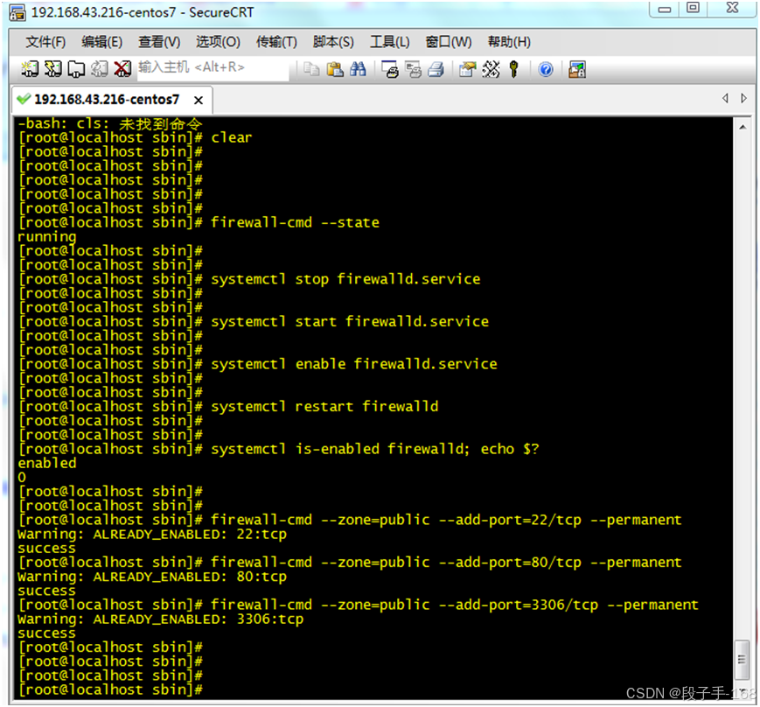
Task: Open Session Options icon
Action: point(468,69)
